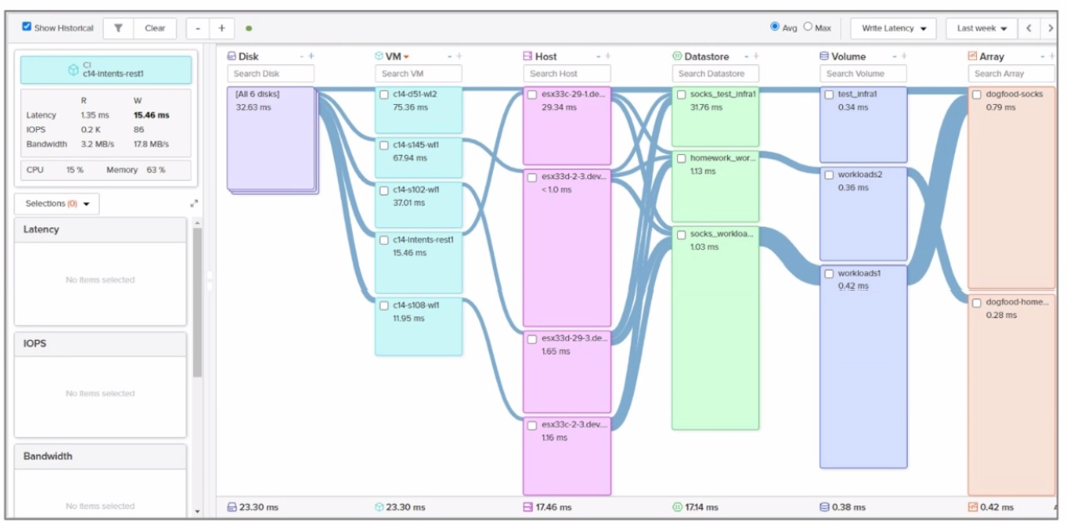Click the Search Host field

[x=566, y=73]
